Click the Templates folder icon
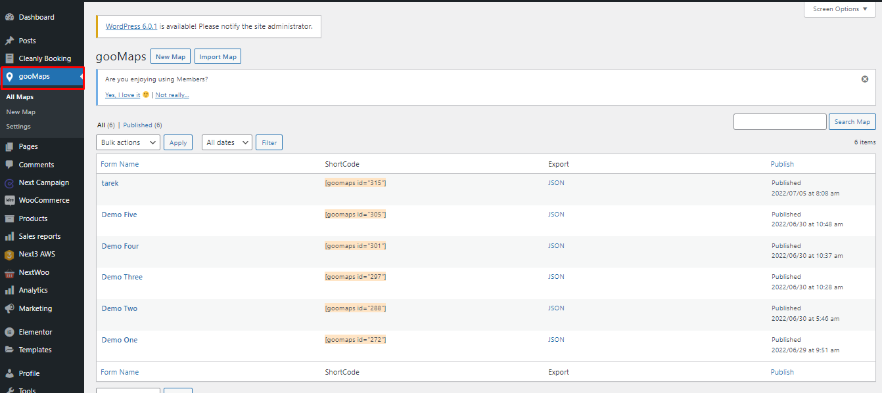 (9, 350)
